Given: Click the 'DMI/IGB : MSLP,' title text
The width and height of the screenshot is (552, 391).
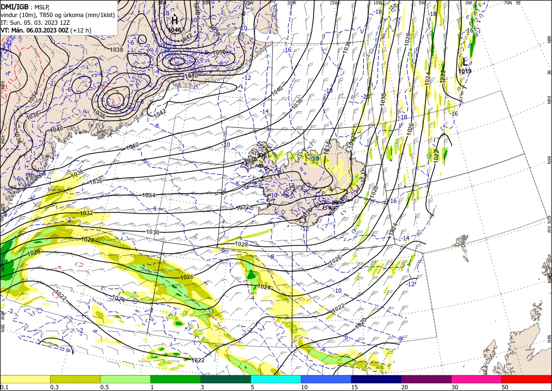Looking at the screenshot, I should pos(25,7).
